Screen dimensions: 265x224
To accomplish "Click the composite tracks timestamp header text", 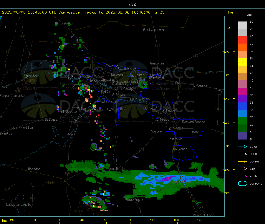I will tap(83, 12).
